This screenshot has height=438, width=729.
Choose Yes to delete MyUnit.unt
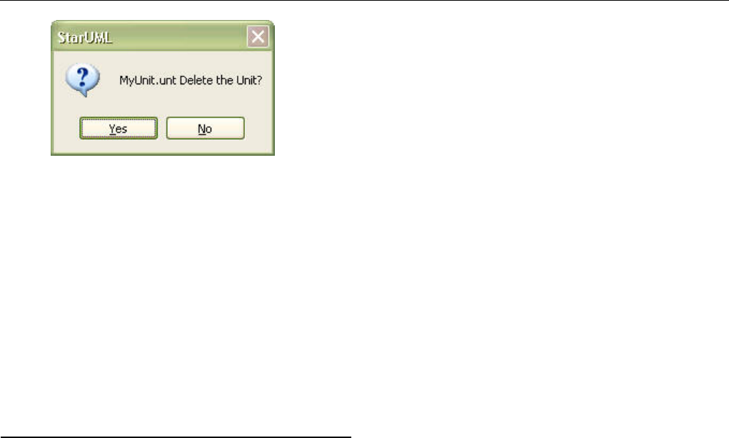point(119,128)
